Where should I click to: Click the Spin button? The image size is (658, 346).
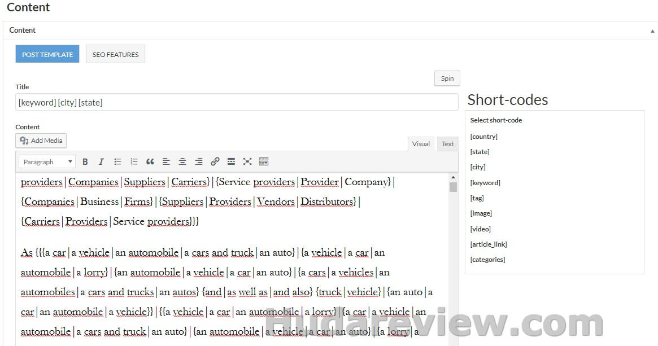pyautogui.click(x=447, y=78)
